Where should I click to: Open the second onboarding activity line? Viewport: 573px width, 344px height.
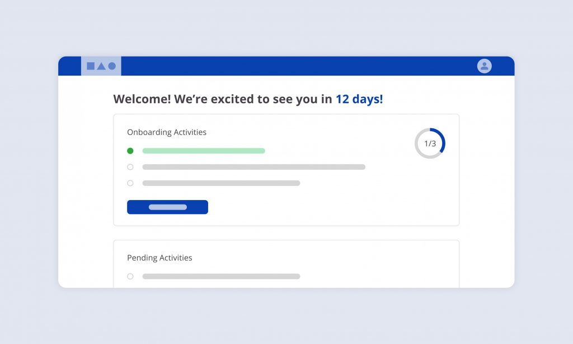(253, 167)
